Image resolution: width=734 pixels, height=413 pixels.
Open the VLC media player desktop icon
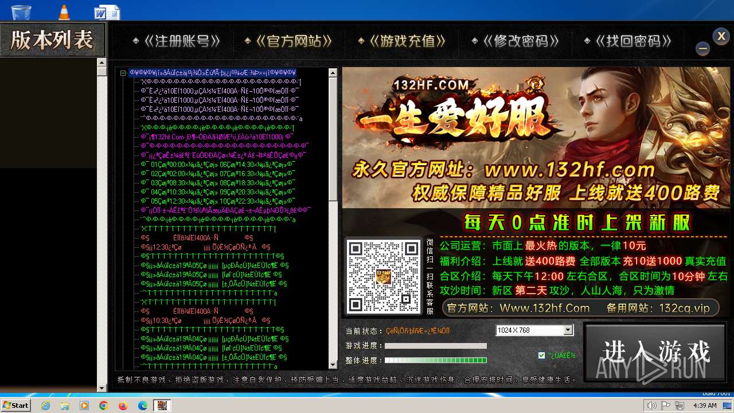64,11
